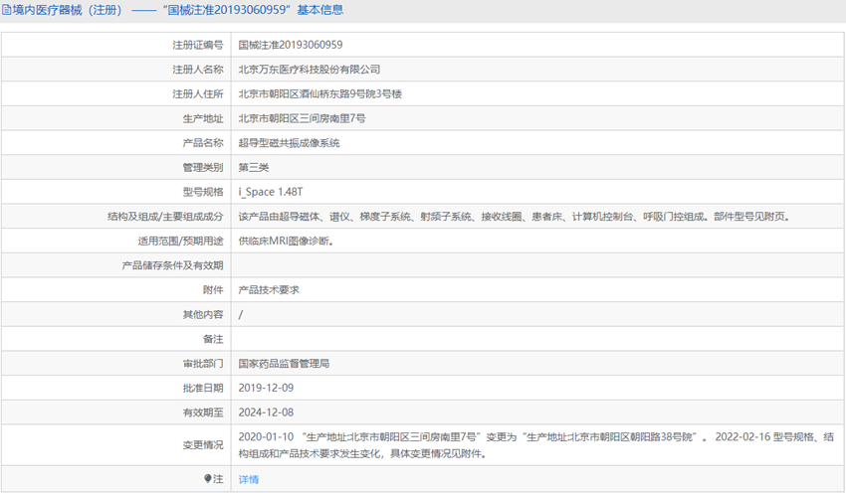
Task: Select registrant name 北京万东医疗科技股份有限公司
Action: tap(310, 70)
